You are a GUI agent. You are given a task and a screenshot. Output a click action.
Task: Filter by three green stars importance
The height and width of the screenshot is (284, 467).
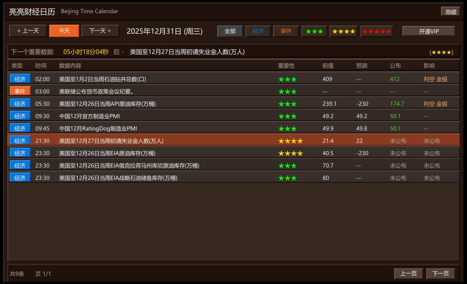click(314, 31)
